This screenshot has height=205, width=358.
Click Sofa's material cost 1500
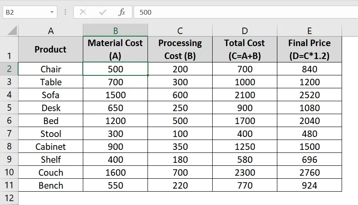(115, 95)
